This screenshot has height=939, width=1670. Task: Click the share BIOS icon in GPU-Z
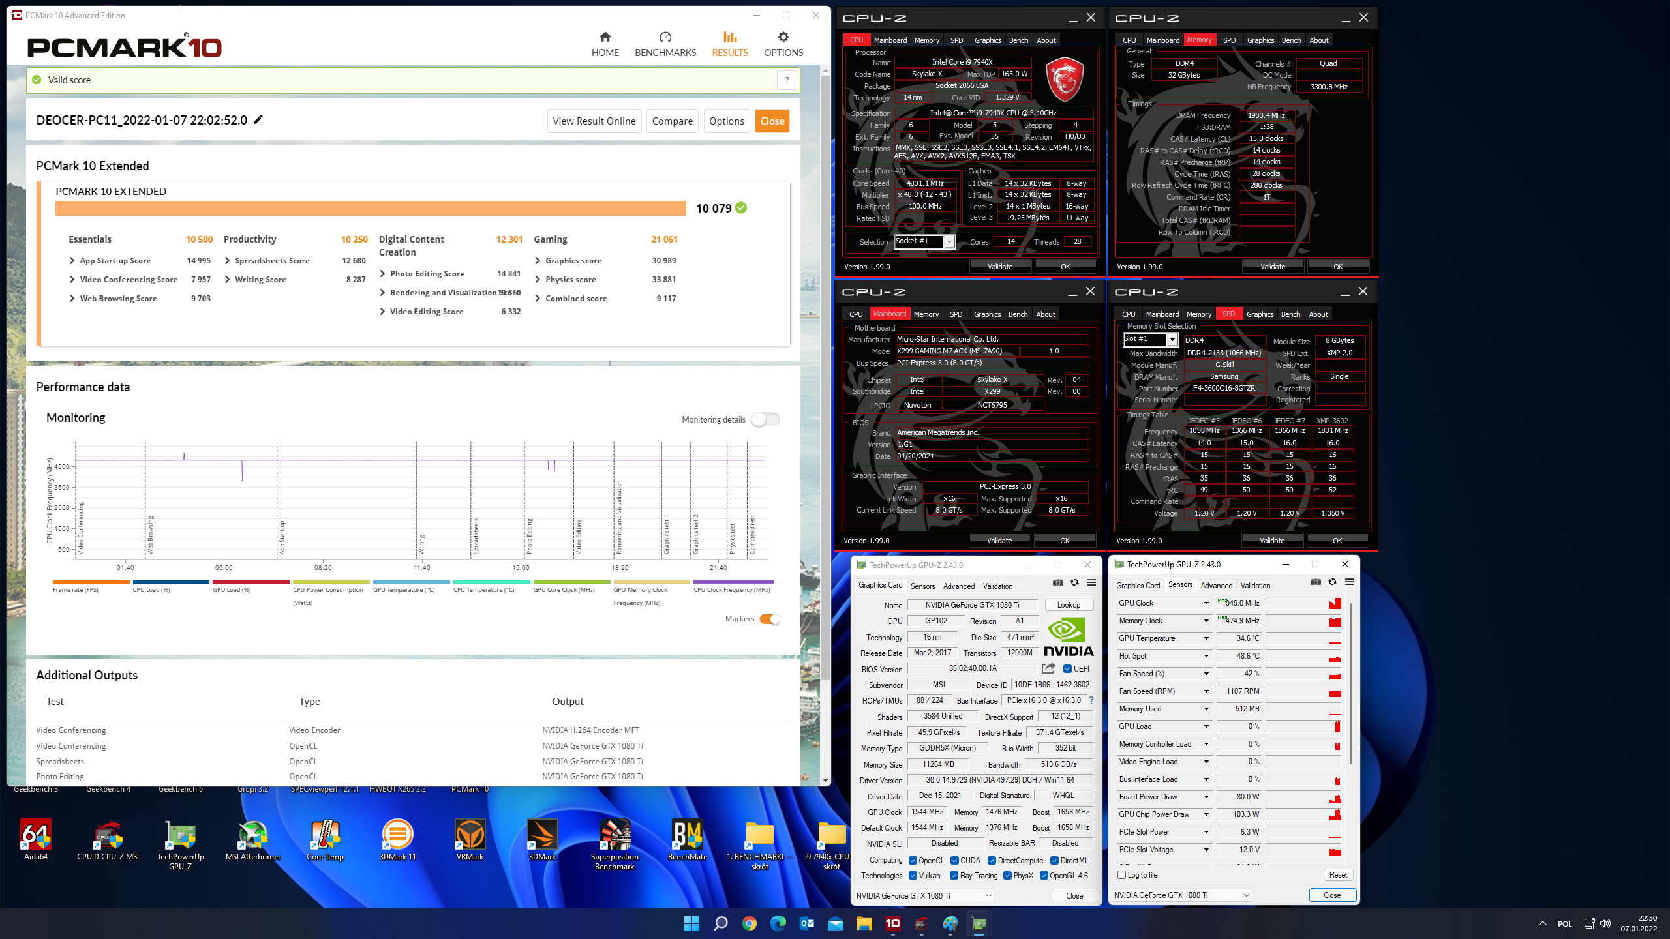pyautogui.click(x=1048, y=668)
